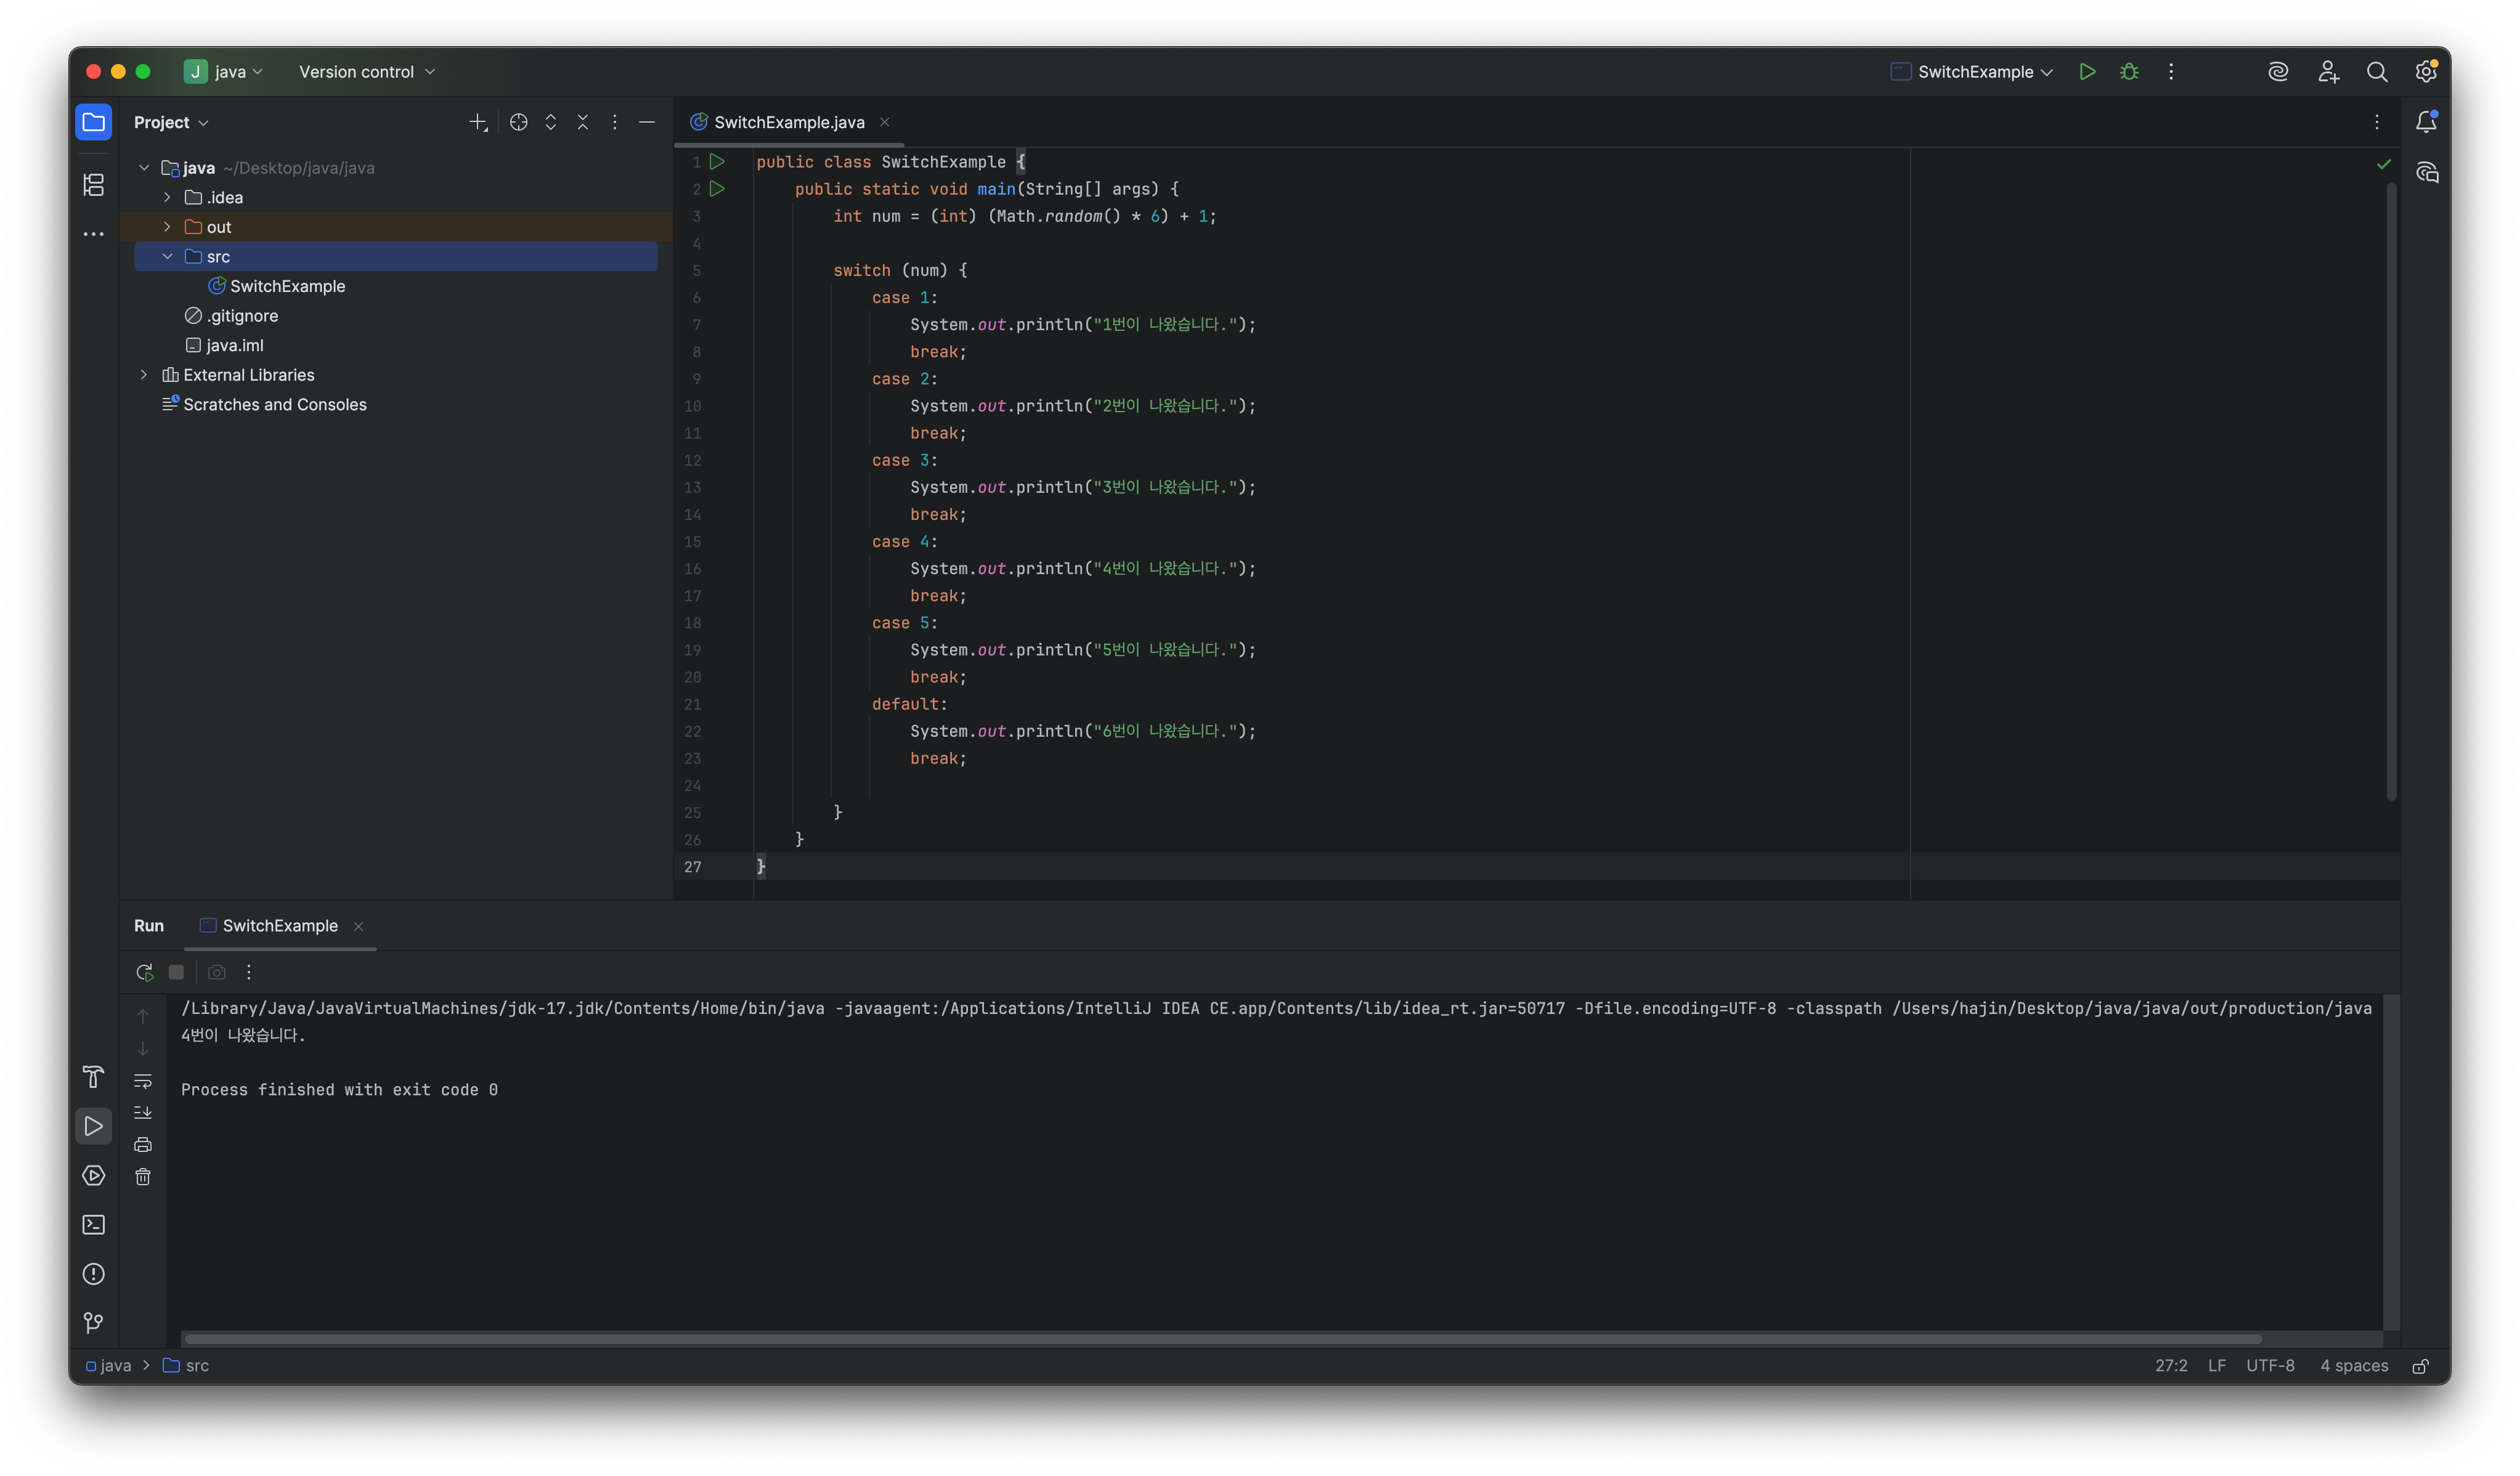This screenshot has height=1476, width=2520.
Task: Click the Debug bug icon in toolbar
Action: pyautogui.click(x=2129, y=72)
